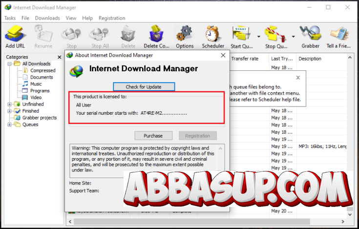Expand the Queues category node
This screenshot has height=229, width=359.
coord(9,125)
